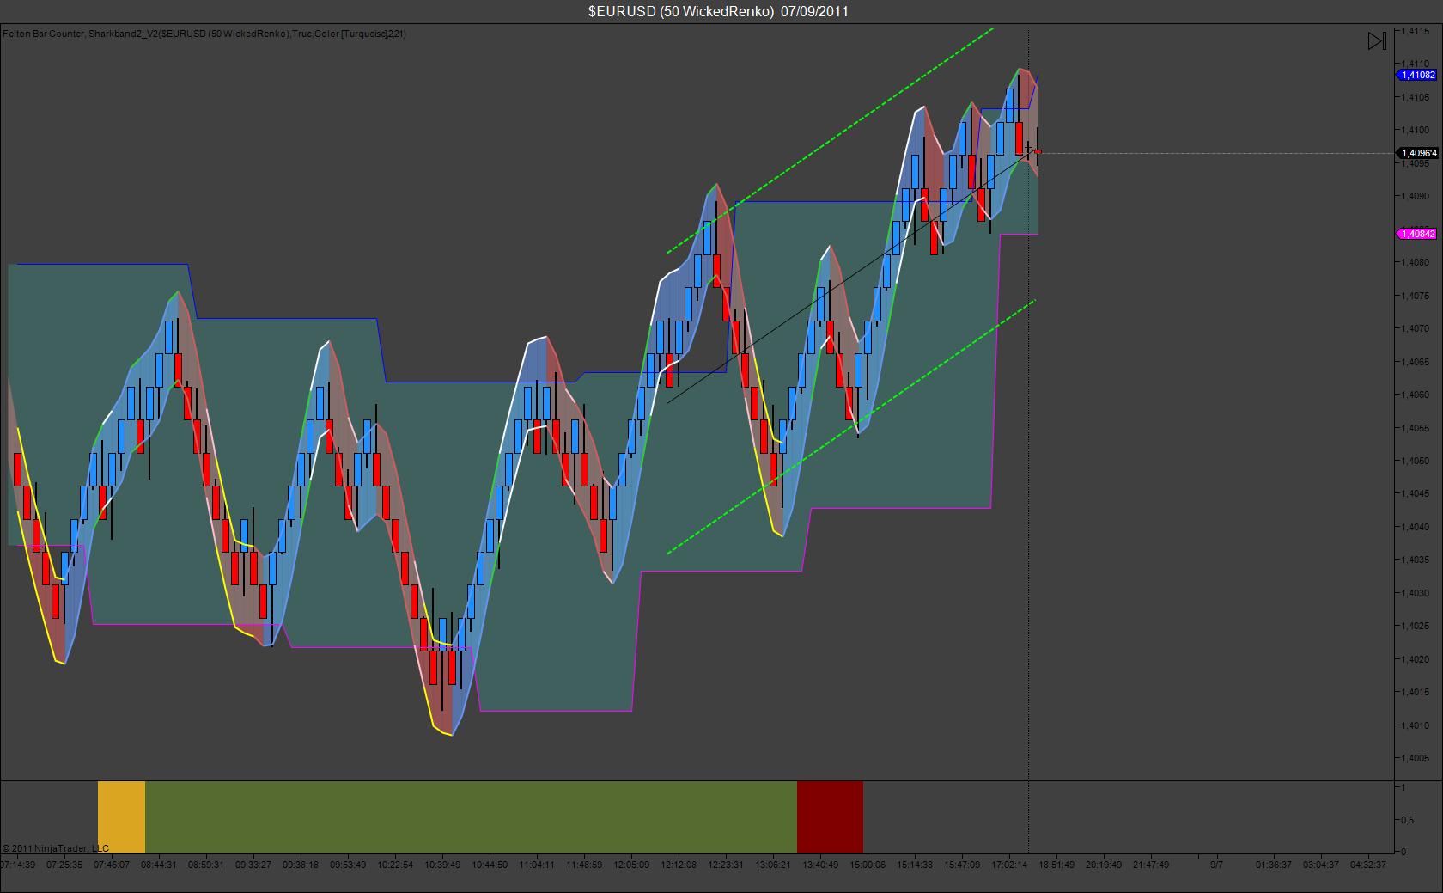The width and height of the screenshot is (1443, 893).
Task: Click the 08:44:31 time axis label
Action: (x=159, y=865)
